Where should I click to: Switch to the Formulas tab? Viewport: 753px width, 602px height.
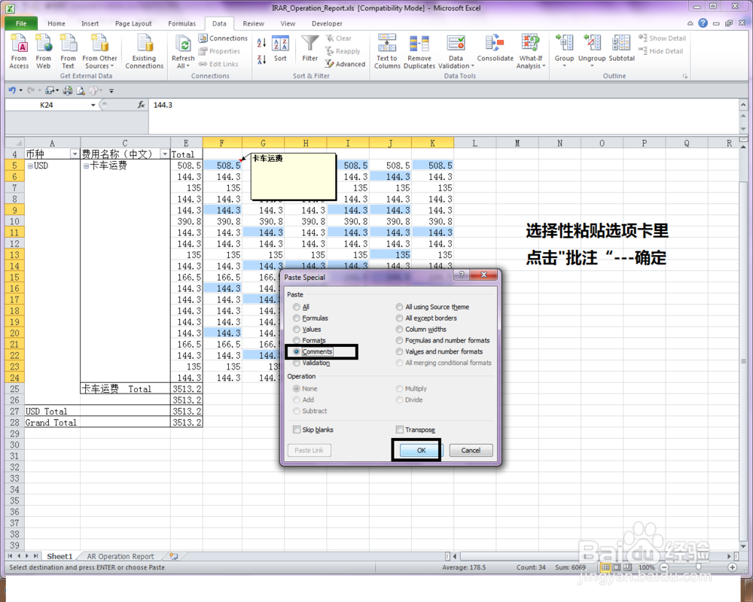pyautogui.click(x=182, y=23)
